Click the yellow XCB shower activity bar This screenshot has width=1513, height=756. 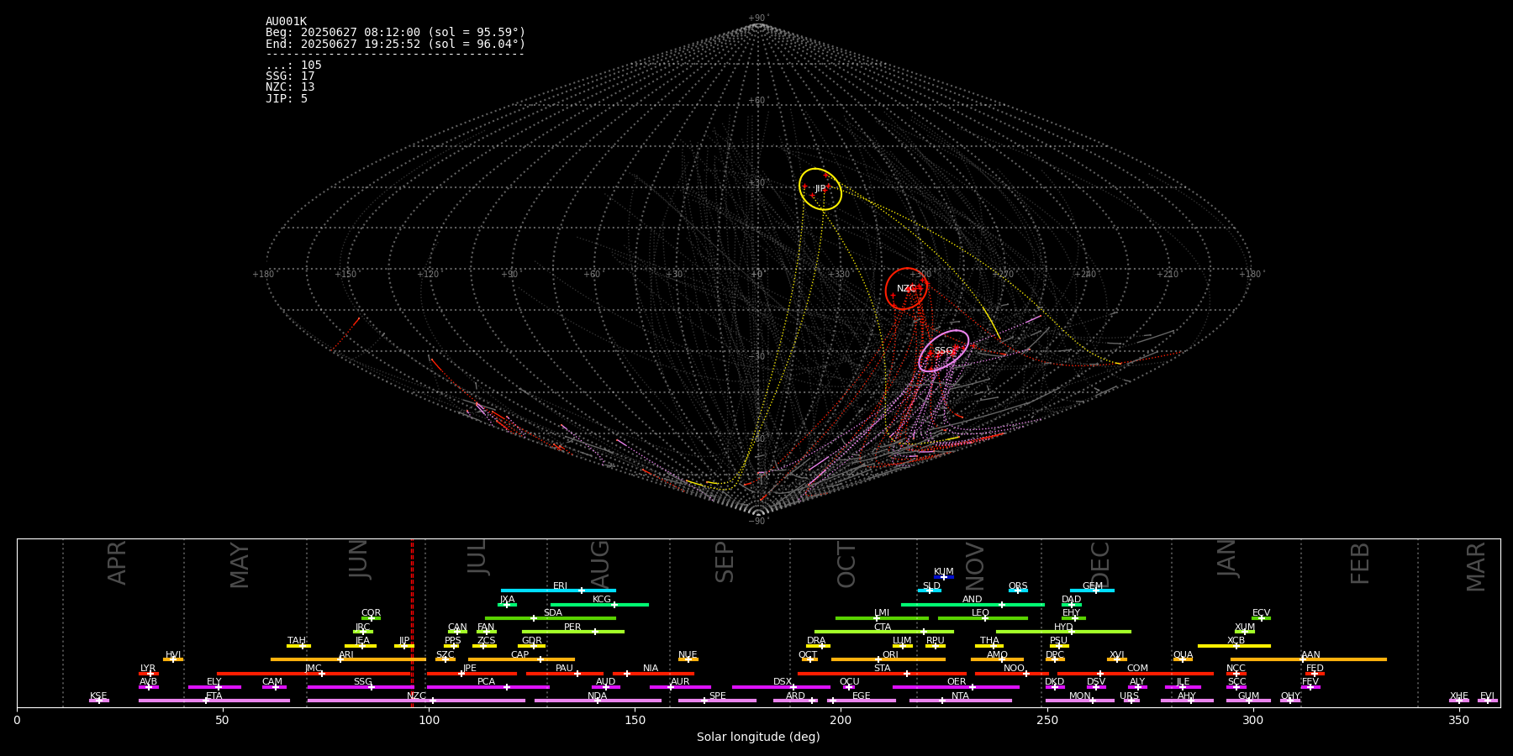(x=1234, y=646)
